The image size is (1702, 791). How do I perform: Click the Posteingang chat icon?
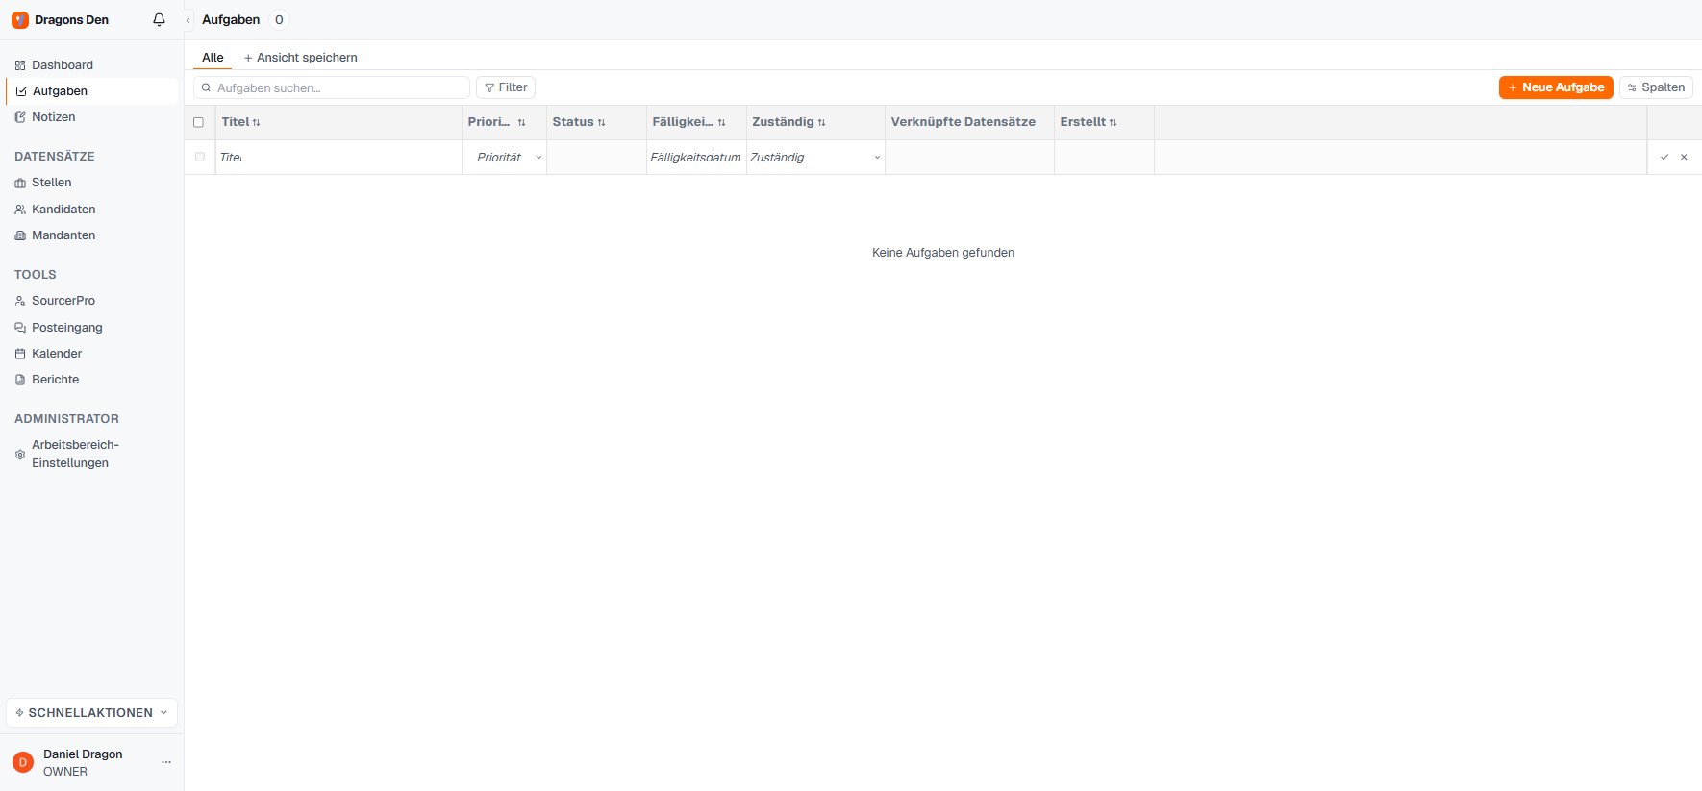(x=20, y=328)
